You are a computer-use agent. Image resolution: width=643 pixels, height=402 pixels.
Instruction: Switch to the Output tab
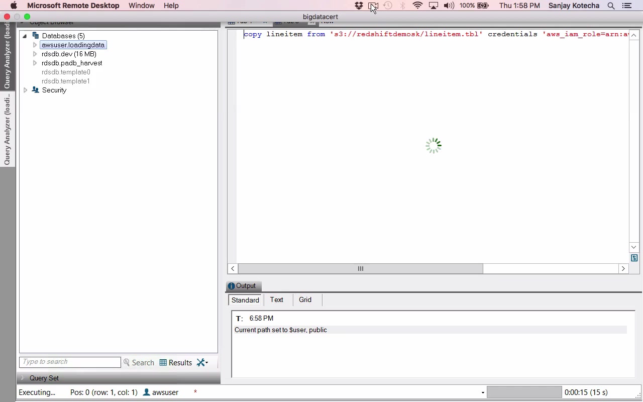pyautogui.click(x=243, y=286)
